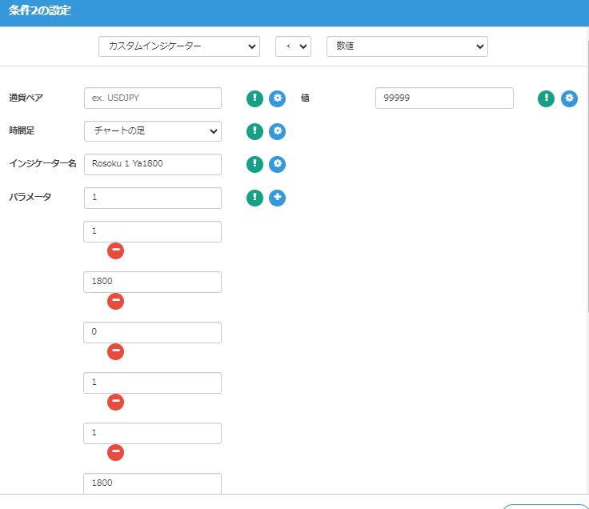Click the green info icon beside 通貨ペア
The height and width of the screenshot is (509, 589).
[254, 98]
